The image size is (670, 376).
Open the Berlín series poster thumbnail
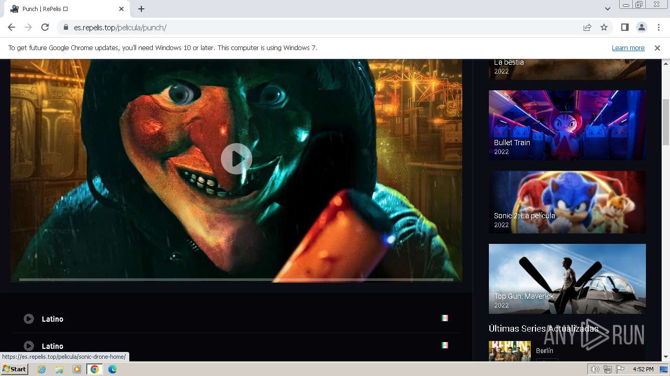(509, 351)
